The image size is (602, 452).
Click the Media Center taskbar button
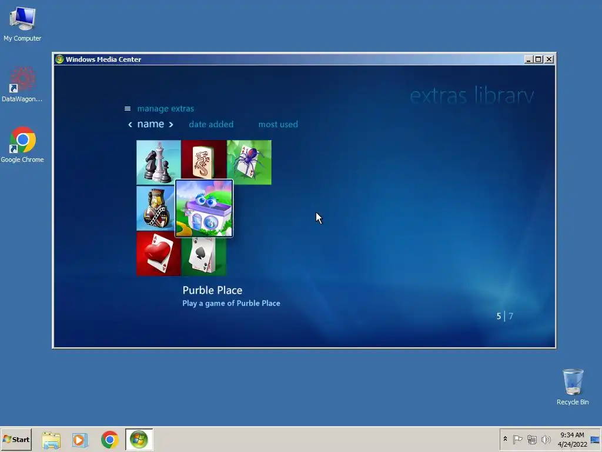[x=139, y=439]
